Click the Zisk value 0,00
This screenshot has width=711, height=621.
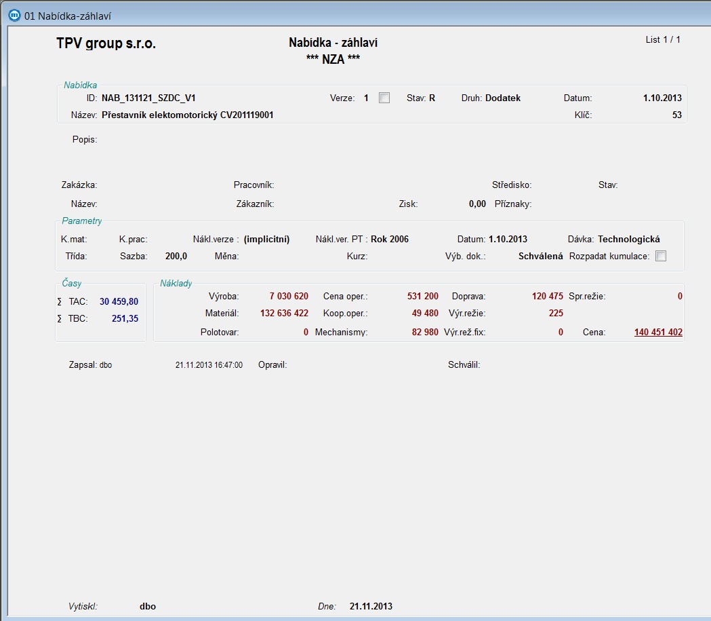coord(477,204)
